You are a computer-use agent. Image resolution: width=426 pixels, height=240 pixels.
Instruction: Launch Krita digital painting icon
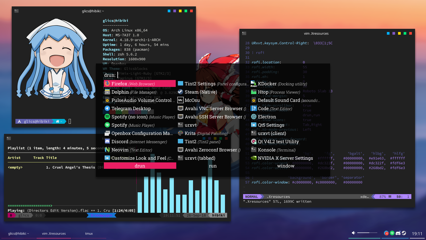[x=181, y=133]
